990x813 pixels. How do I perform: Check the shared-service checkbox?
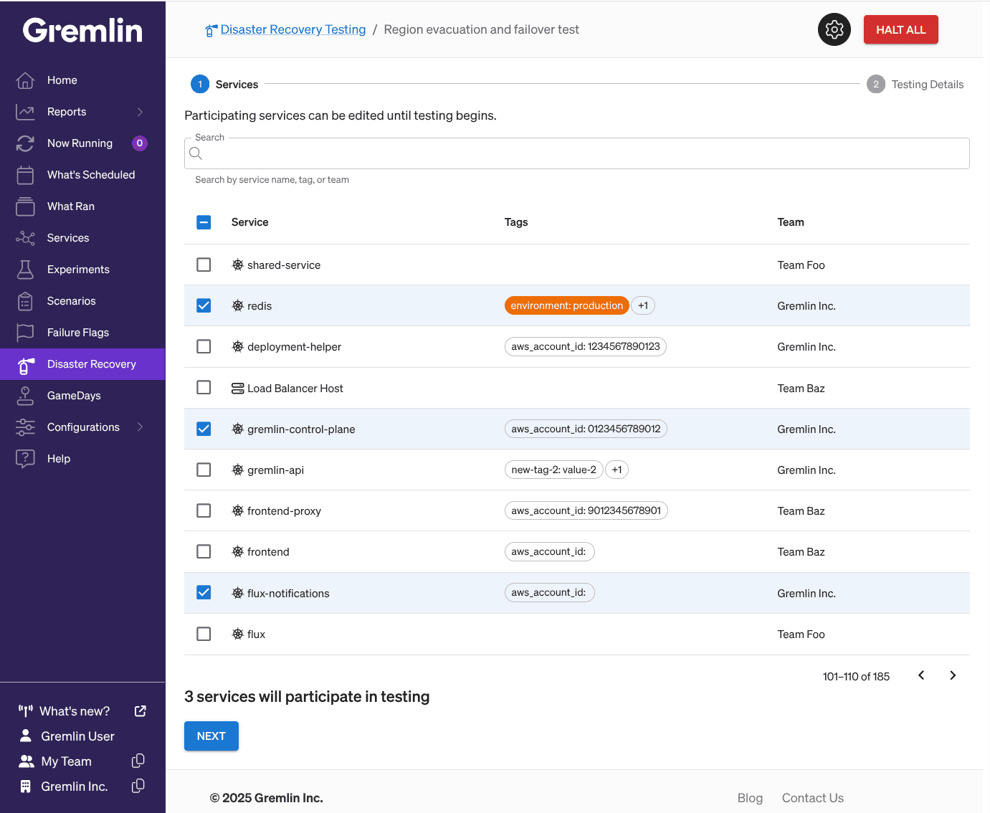(x=204, y=265)
